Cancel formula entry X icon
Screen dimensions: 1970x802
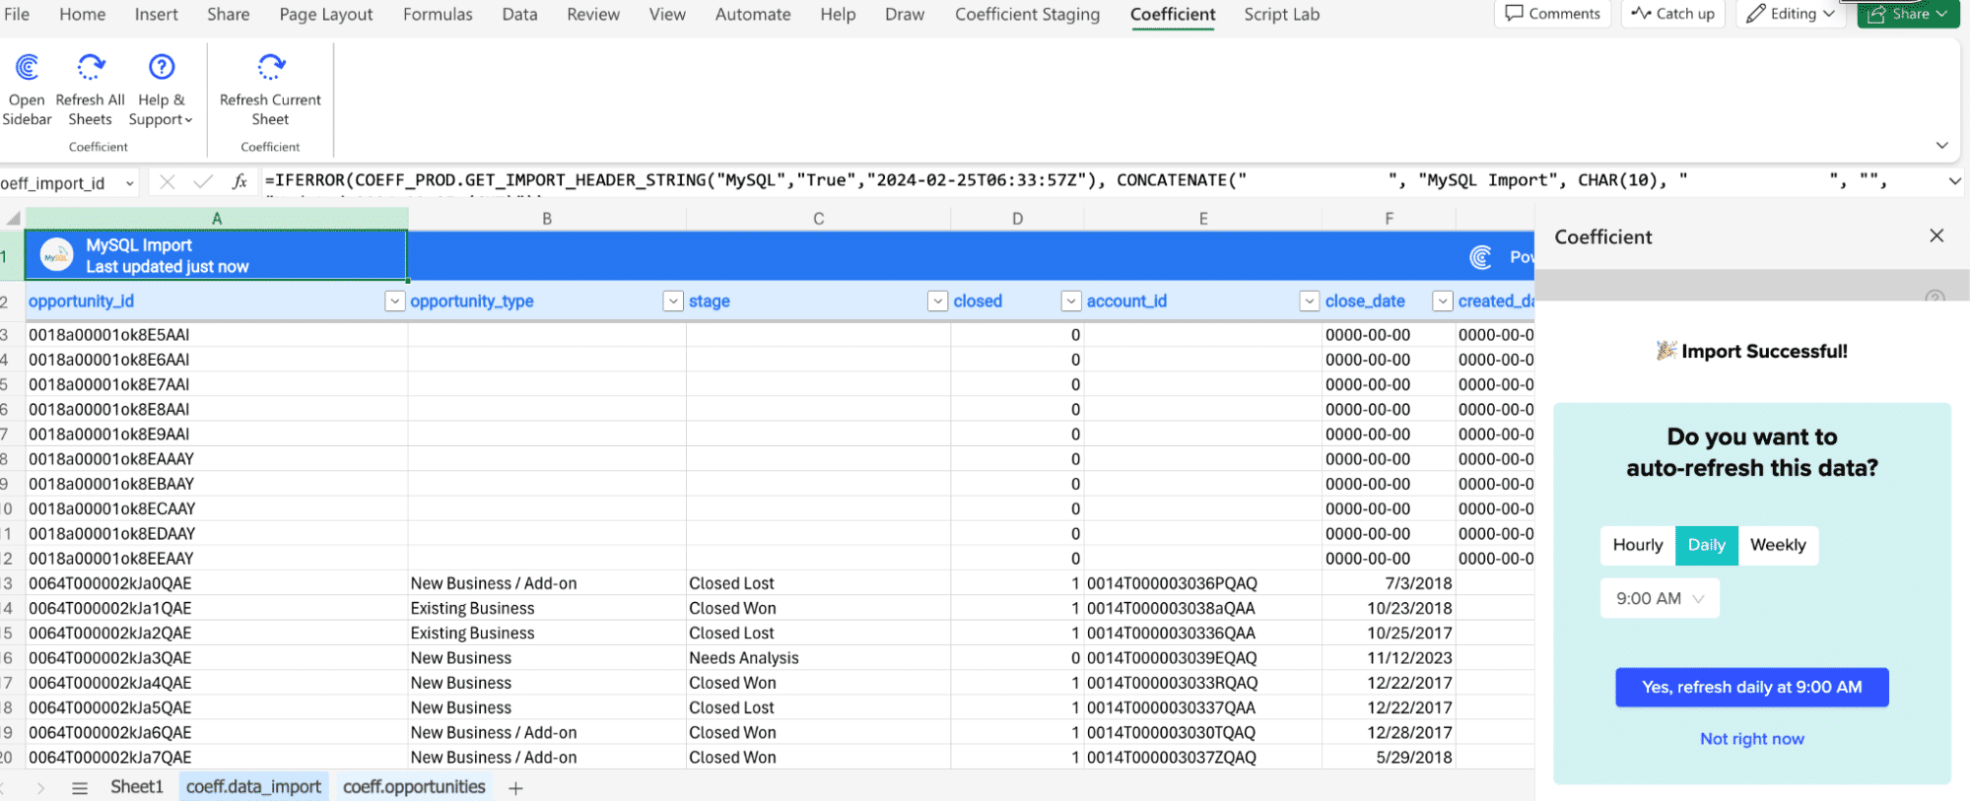coord(168,181)
